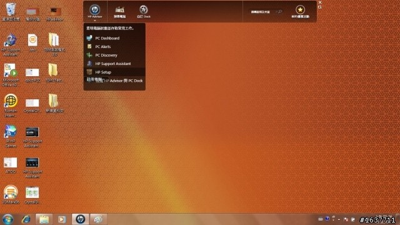Show hidden tray icons with the arrow
The image size is (400, 225).
339,219
